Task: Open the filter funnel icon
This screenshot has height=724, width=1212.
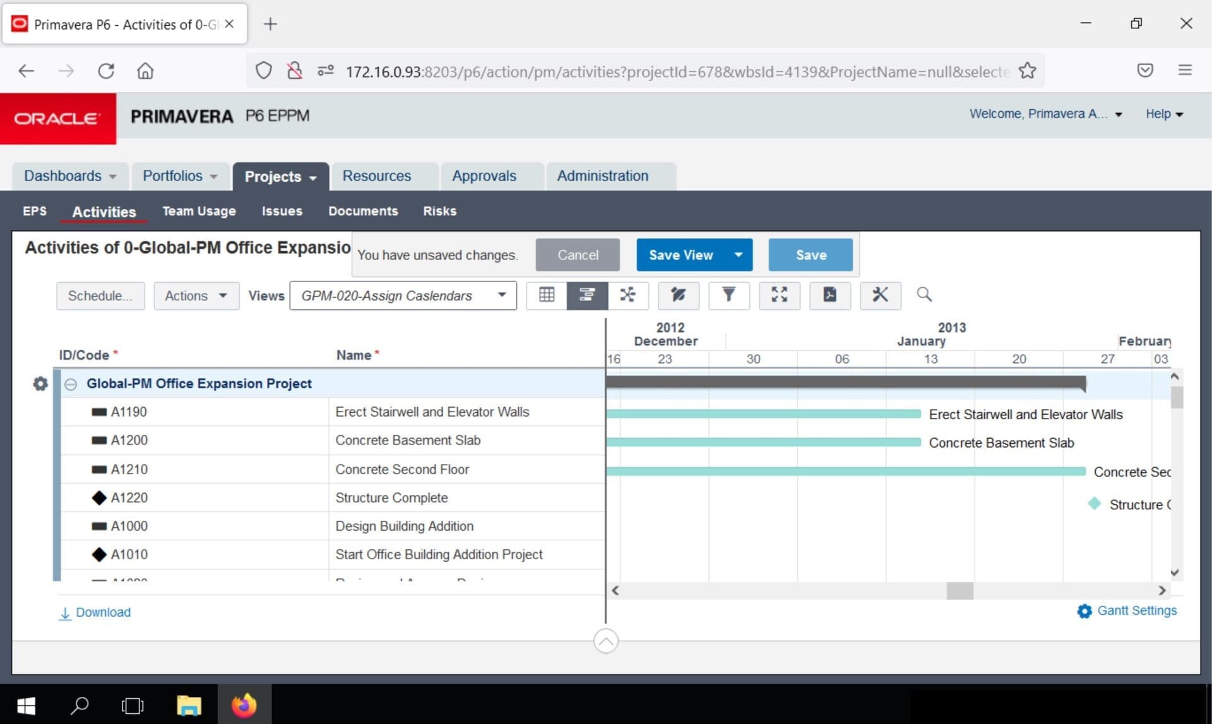Action: coord(728,295)
